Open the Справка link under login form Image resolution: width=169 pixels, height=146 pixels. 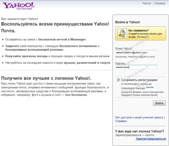(x=121, y=121)
